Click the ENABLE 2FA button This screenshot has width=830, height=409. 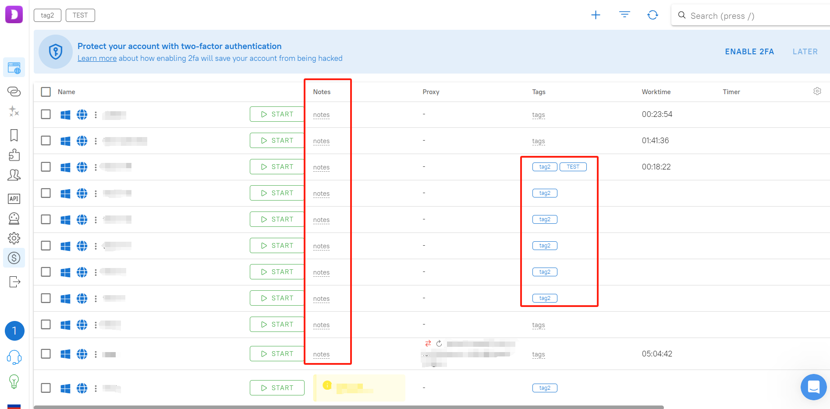(749, 51)
